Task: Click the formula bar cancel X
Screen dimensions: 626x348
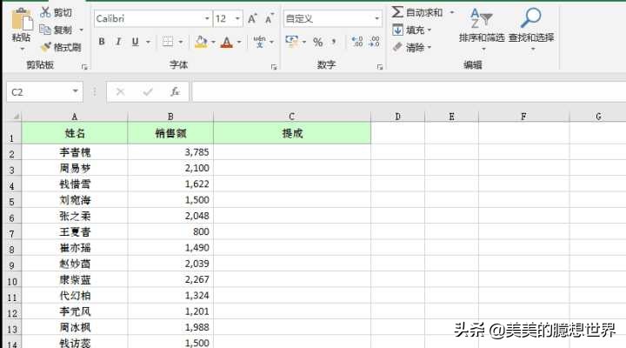Action: click(120, 92)
